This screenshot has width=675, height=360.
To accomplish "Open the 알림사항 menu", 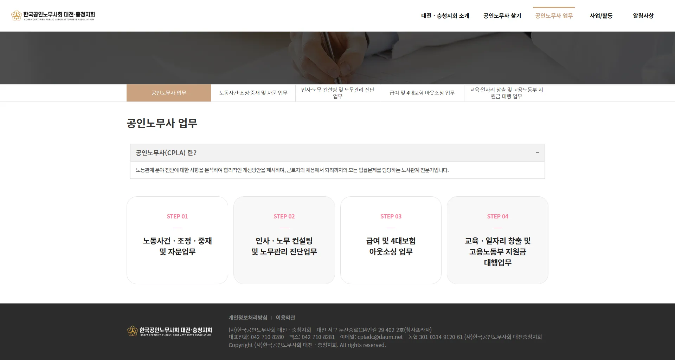I will pyautogui.click(x=643, y=16).
